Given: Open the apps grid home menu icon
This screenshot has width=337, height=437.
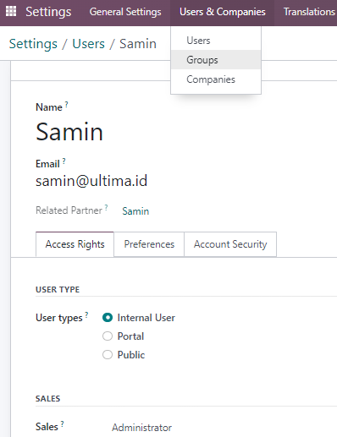Looking at the screenshot, I should pos(11,11).
